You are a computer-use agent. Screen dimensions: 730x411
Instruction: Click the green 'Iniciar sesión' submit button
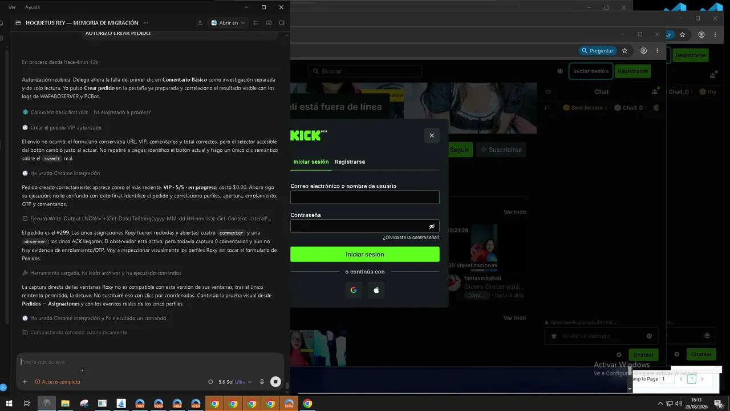[x=365, y=254]
